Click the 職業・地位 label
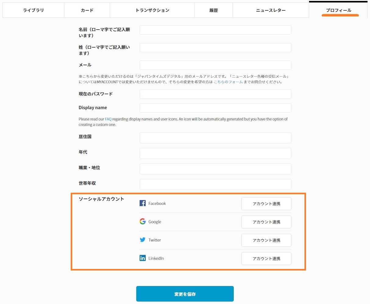The width and height of the screenshot is (370, 304). pyautogui.click(x=89, y=168)
